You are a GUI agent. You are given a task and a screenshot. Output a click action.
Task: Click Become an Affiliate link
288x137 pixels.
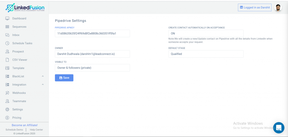pos(25,125)
